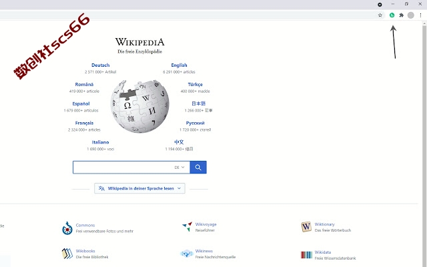Minimize the Chrome window
Image resolution: width=427 pixels, height=267 pixels.
pos(393,4)
